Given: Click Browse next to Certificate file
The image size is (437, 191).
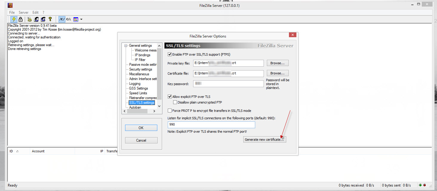Looking at the screenshot, I should [278, 73].
